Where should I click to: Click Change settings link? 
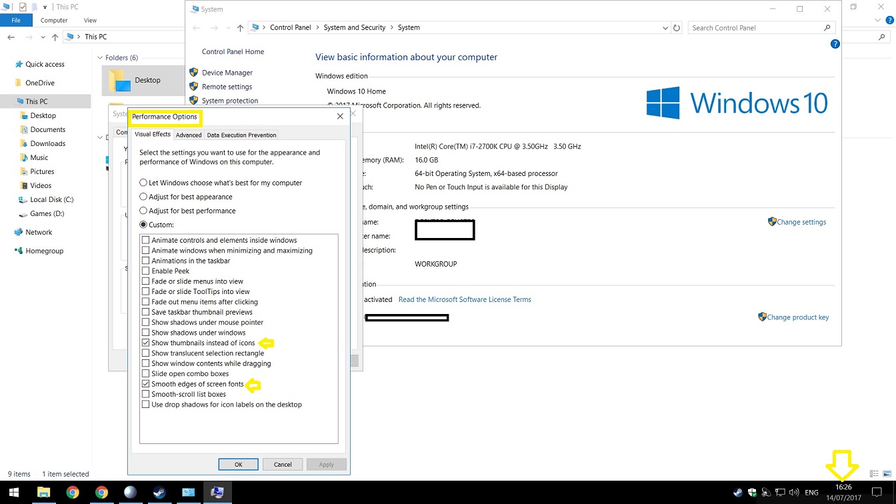(x=801, y=222)
